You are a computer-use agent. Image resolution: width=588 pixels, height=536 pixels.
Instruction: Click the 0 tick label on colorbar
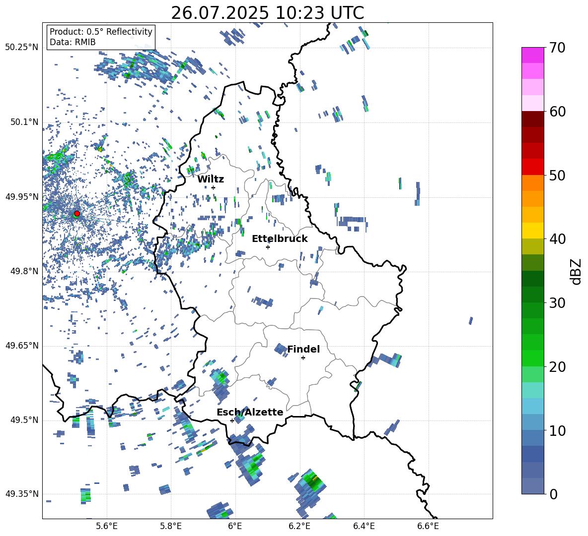point(553,494)
